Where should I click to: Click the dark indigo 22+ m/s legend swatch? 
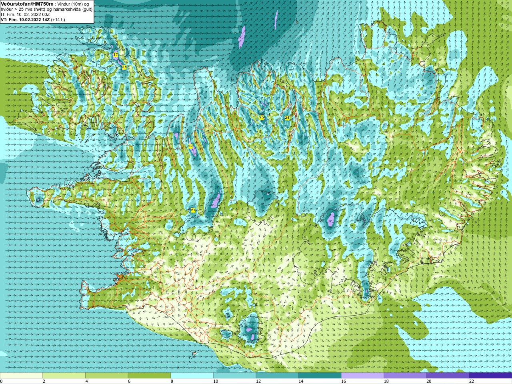click(490, 376)
